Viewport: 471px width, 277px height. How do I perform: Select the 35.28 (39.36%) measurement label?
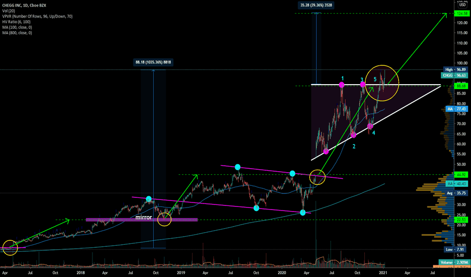(316, 5)
